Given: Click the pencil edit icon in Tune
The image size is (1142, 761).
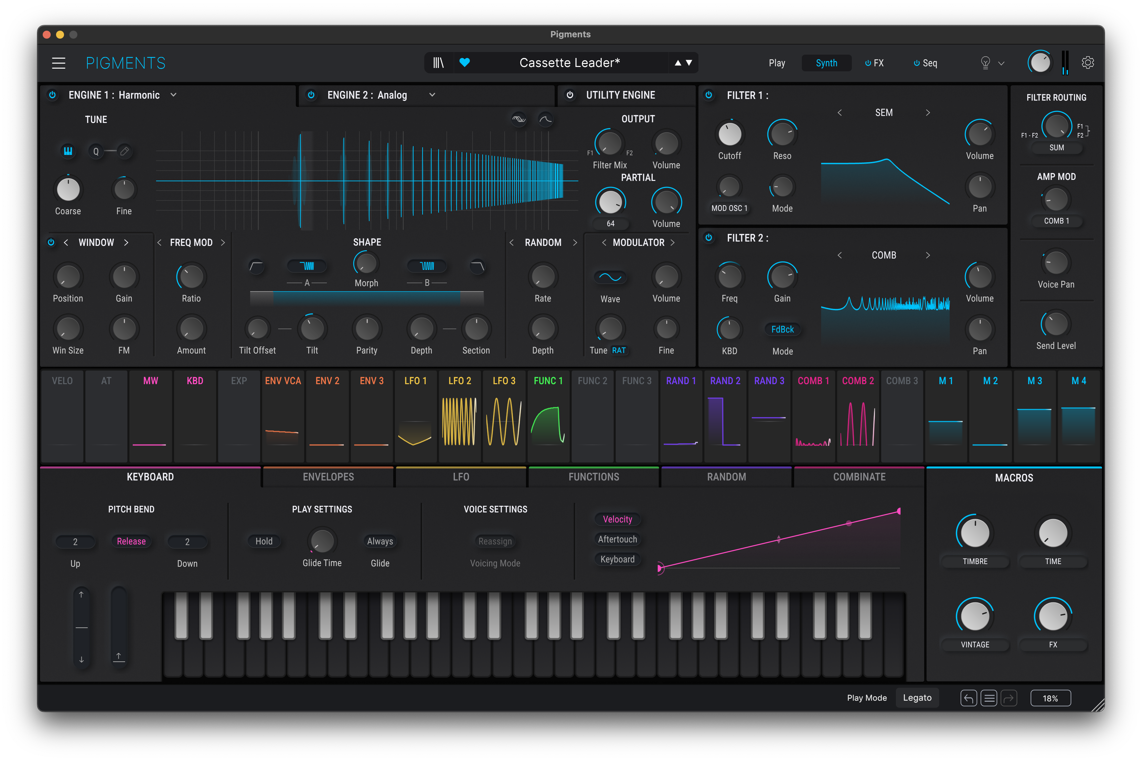Looking at the screenshot, I should (125, 151).
